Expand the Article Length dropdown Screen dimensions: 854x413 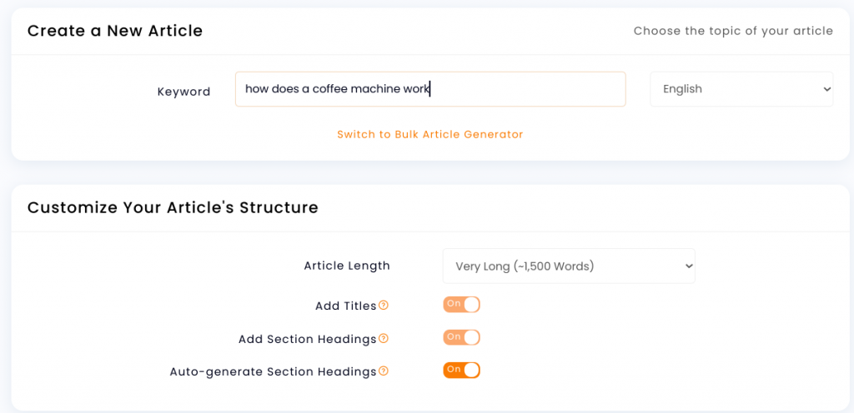[x=569, y=266]
